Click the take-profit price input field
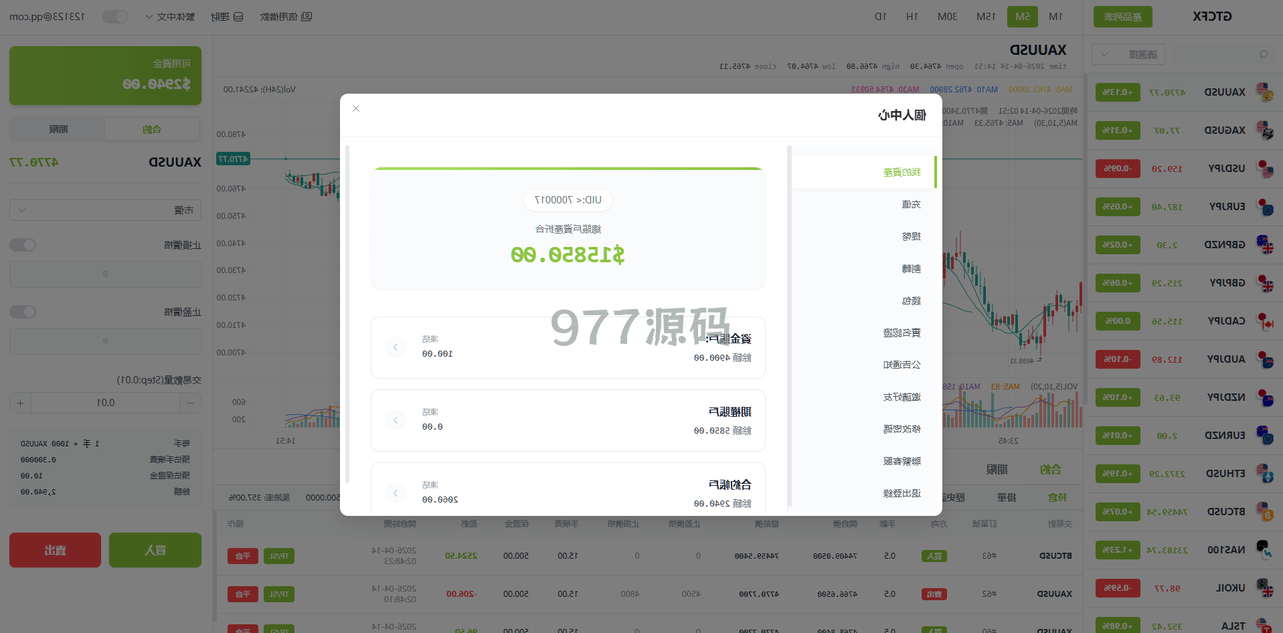1283x633 pixels. (105, 341)
